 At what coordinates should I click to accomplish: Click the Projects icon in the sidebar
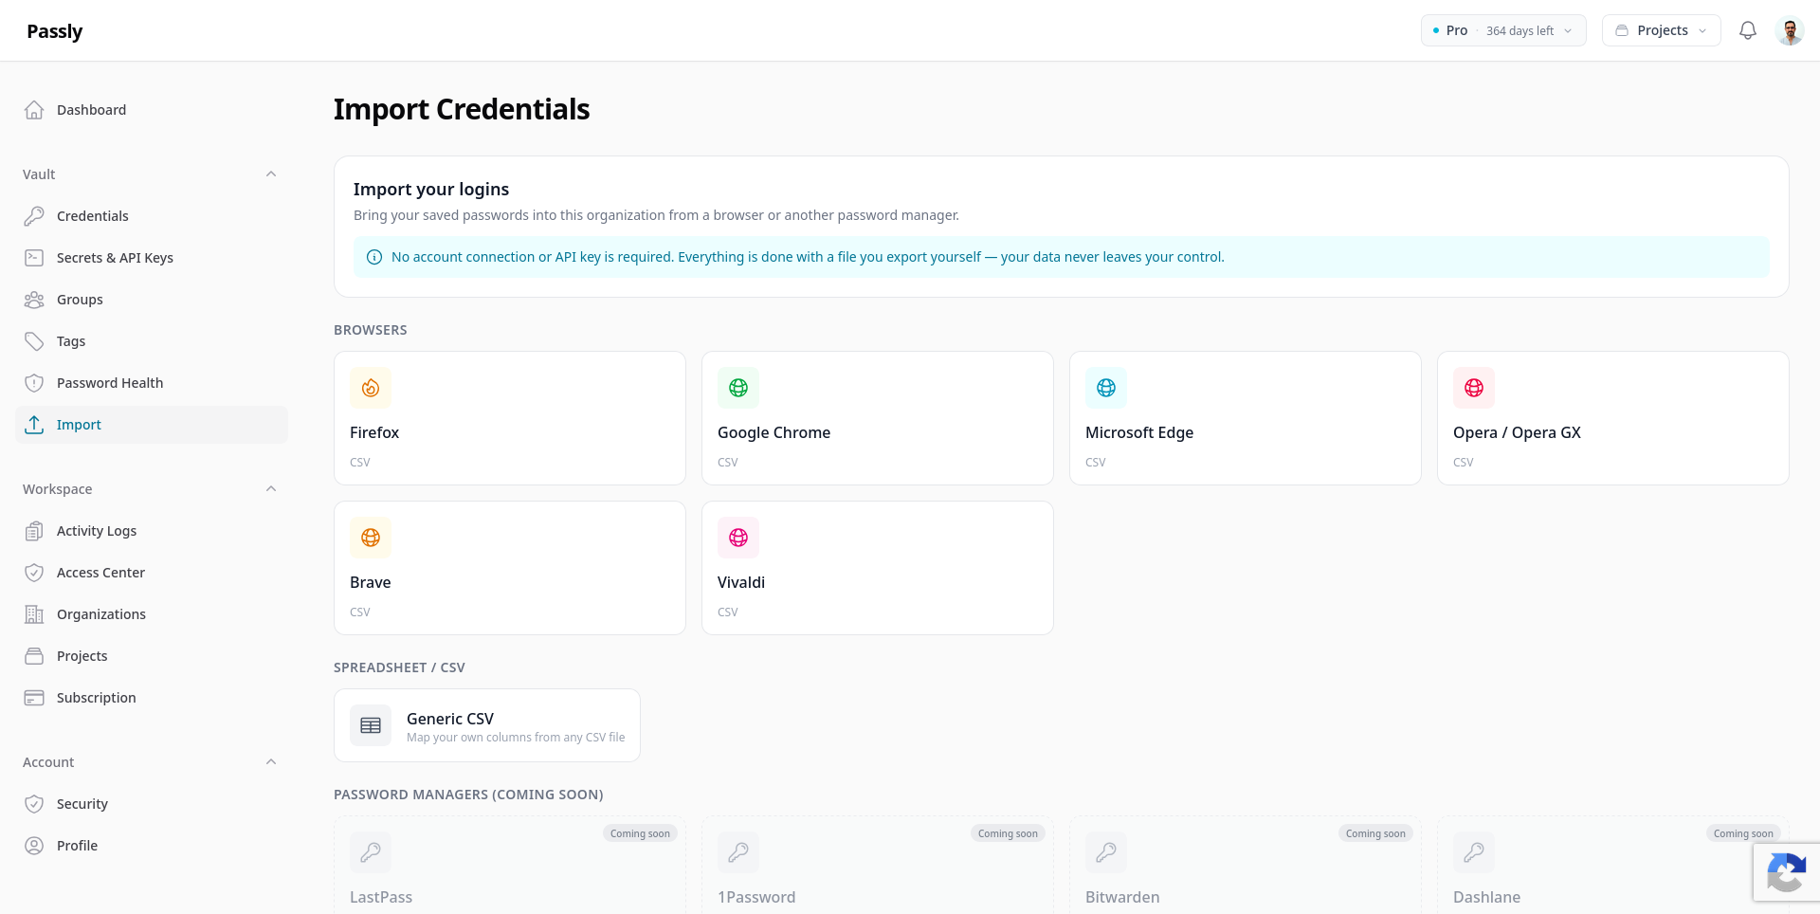tap(34, 656)
